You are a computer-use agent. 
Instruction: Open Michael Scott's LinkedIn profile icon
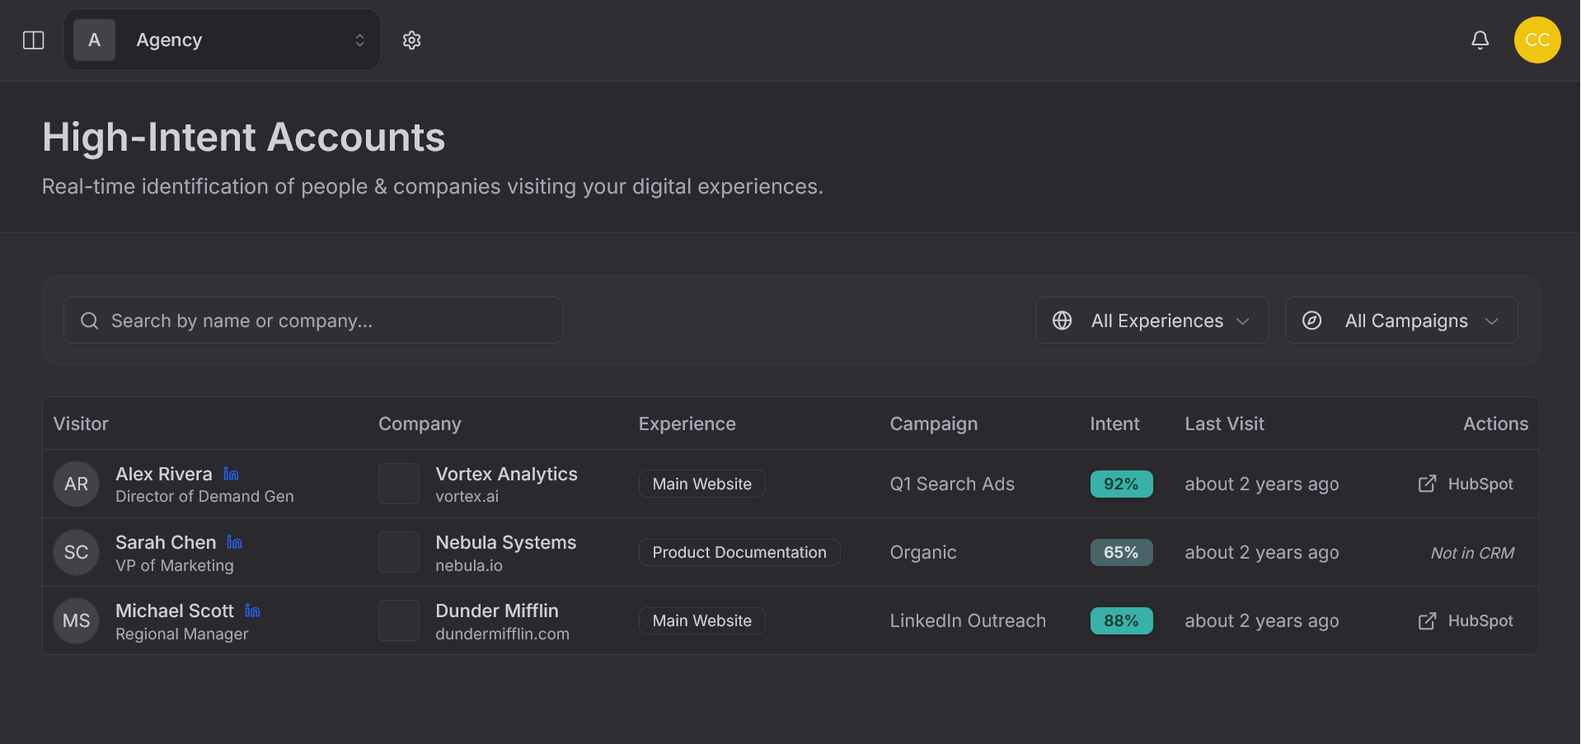pyautogui.click(x=252, y=611)
